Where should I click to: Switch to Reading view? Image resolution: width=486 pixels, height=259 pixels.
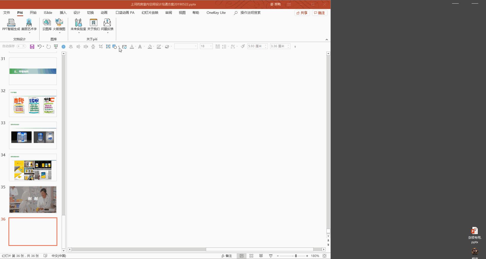(261, 256)
